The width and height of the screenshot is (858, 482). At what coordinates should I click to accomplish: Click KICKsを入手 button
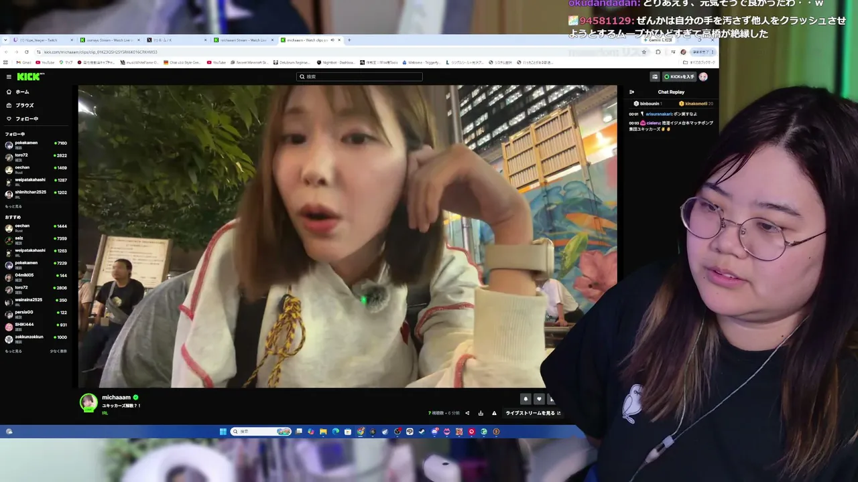pyautogui.click(x=679, y=77)
